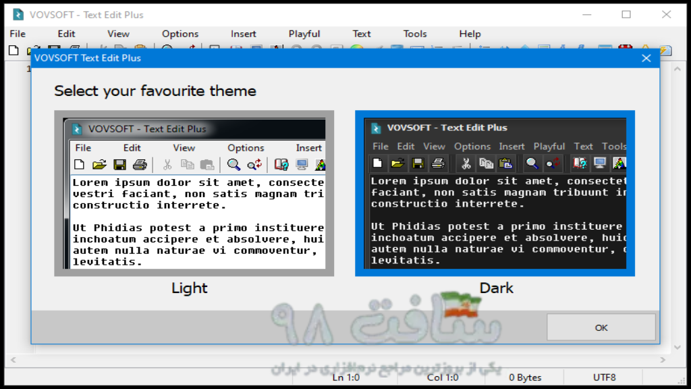Open the Edit menu

(66, 34)
